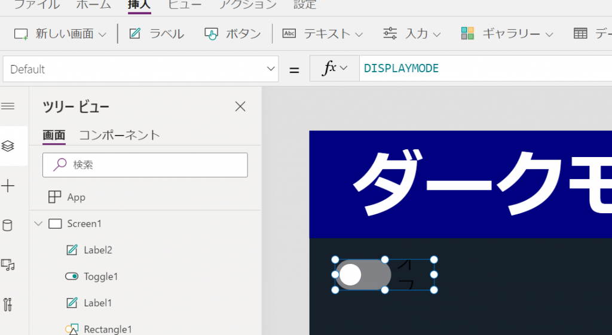Click the 検索 search field
This screenshot has width=612, height=335.
pyautogui.click(x=145, y=165)
